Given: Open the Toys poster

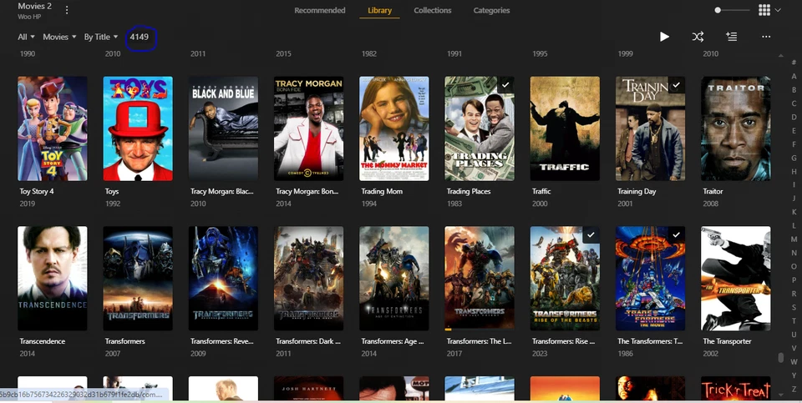Looking at the screenshot, I should pyautogui.click(x=138, y=128).
